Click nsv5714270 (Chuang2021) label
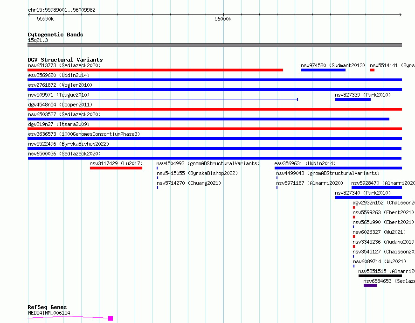 click(189, 183)
